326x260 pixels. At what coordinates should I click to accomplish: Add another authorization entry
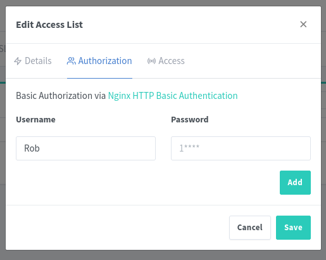point(295,183)
